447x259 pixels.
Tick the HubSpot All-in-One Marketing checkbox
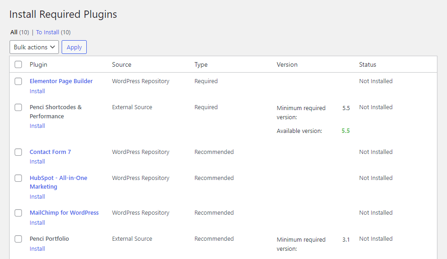(x=18, y=178)
